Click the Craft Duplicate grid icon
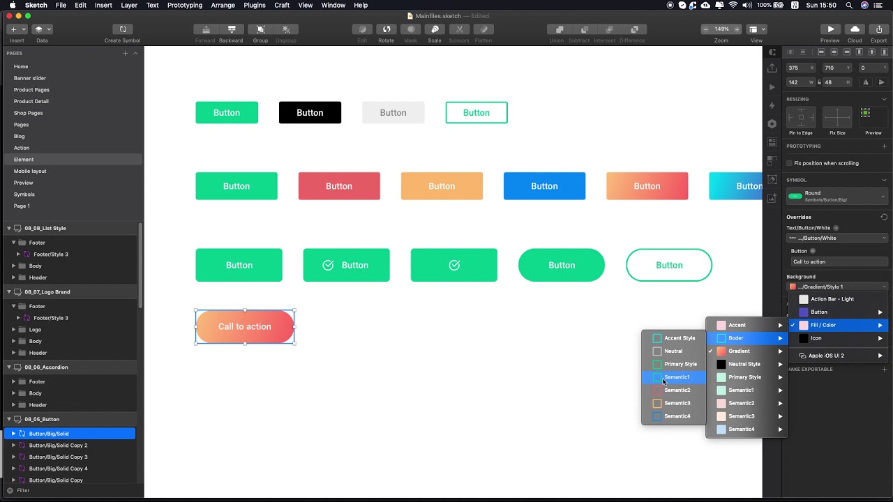This screenshot has height=502, width=893. (x=772, y=161)
